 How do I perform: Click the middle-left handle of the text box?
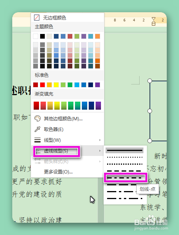tap(150, 111)
